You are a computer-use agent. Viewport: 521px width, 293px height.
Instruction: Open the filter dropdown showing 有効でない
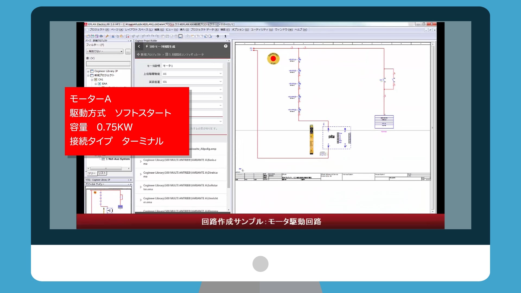(104, 51)
